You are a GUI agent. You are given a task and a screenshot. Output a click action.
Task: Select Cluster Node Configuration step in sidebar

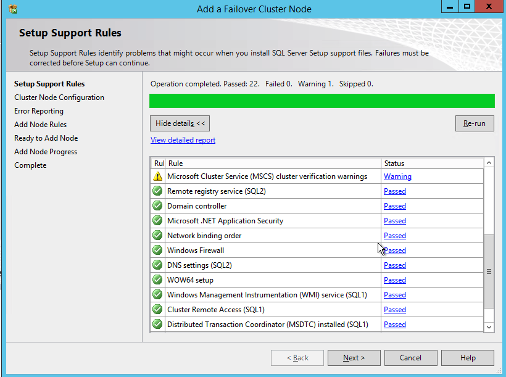point(59,97)
